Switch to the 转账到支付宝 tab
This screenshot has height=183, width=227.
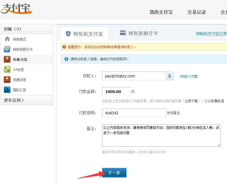84,33
